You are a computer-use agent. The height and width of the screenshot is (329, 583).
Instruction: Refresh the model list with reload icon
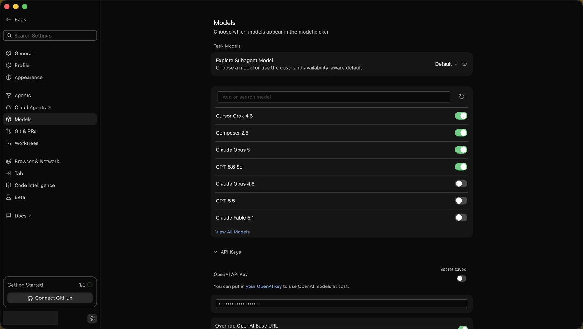tap(462, 97)
